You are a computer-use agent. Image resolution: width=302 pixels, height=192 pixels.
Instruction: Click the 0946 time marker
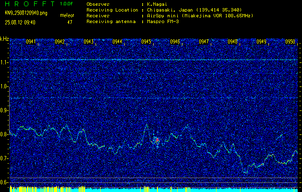click(x=175, y=42)
